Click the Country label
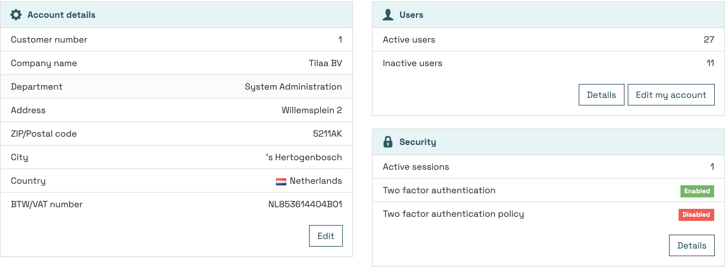The image size is (725, 267). click(28, 181)
